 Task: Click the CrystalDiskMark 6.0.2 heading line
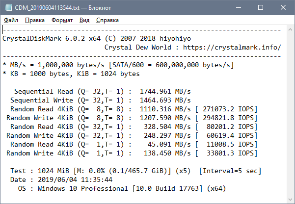coord(97,39)
